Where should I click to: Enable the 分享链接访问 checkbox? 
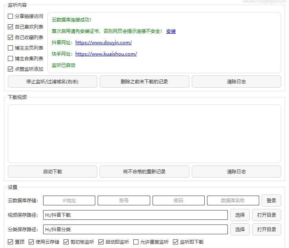[11, 16]
